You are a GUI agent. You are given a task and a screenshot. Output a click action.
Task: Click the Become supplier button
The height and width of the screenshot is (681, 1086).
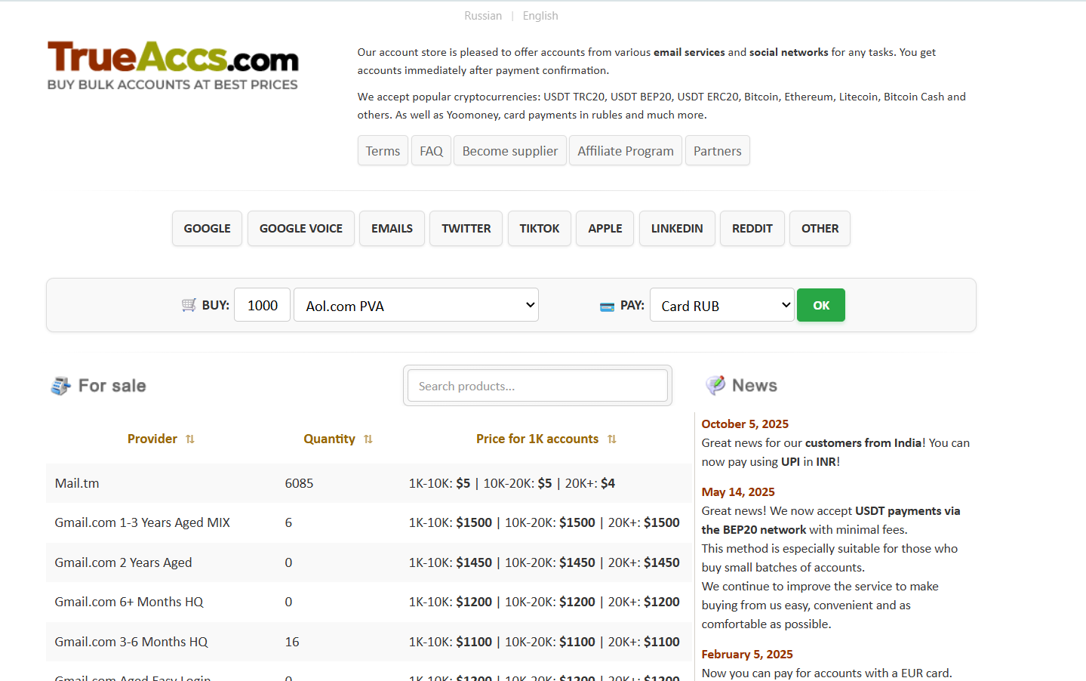[509, 151]
